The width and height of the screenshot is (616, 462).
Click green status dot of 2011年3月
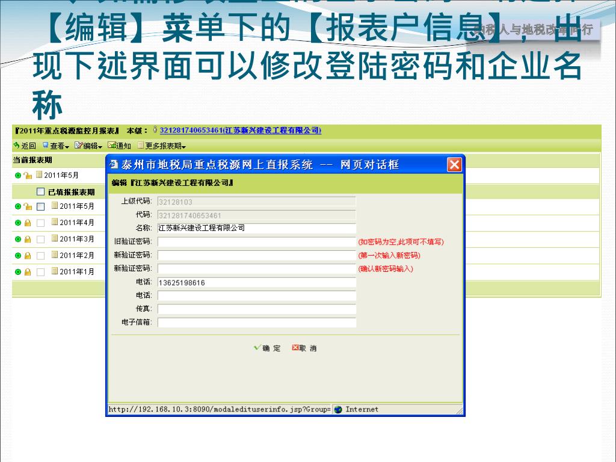[17, 239]
